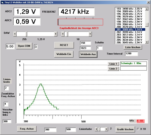This screenshot has width=151, height=135.
Task: Select list entry 204: 3624 kHz
Action: [129, 37]
